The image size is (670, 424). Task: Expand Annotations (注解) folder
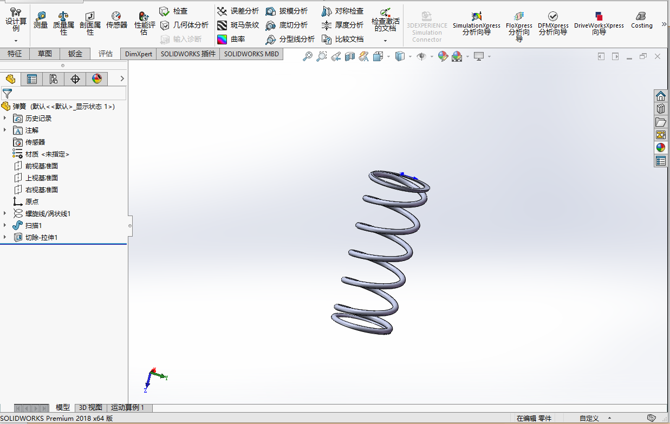point(5,130)
